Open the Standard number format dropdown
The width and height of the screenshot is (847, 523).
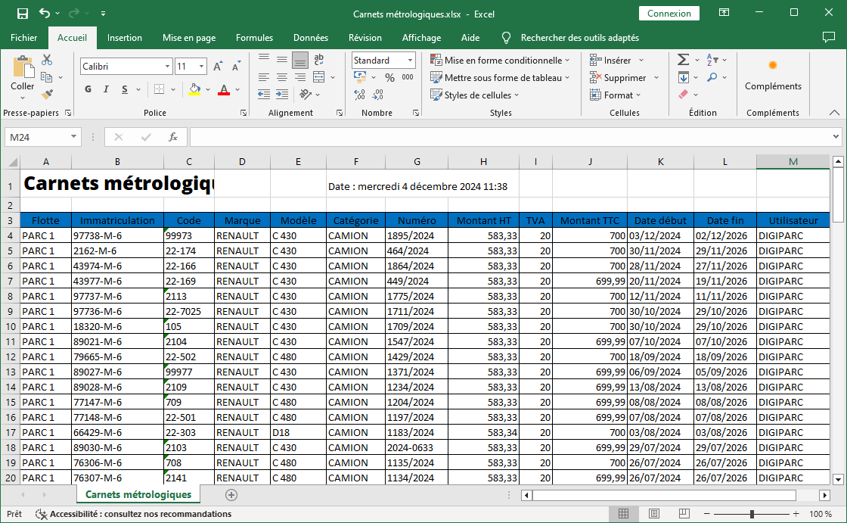pyautogui.click(x=410, y=60)
